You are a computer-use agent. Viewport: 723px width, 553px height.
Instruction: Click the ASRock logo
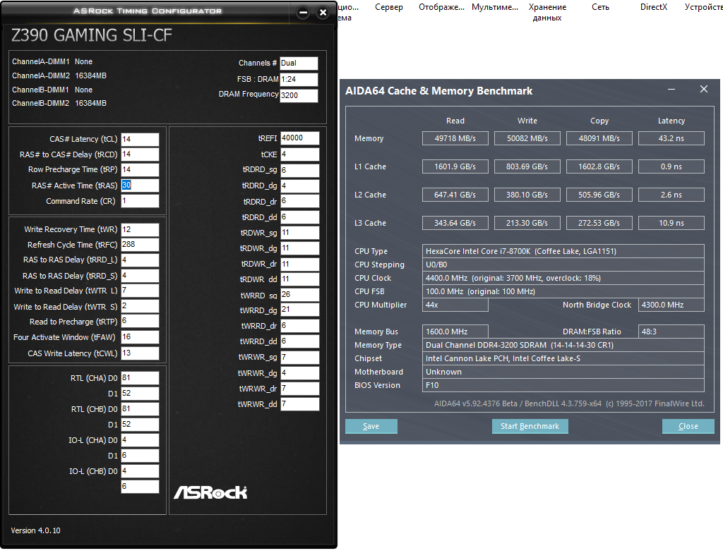(210, 492)
